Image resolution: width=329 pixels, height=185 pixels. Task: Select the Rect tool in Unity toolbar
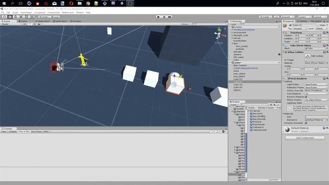click(x=26, y=17)
